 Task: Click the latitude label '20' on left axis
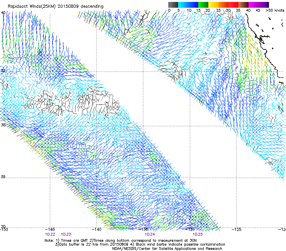(3, 227)
